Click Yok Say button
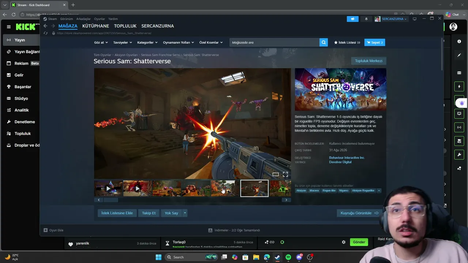 tap(171, 213)
